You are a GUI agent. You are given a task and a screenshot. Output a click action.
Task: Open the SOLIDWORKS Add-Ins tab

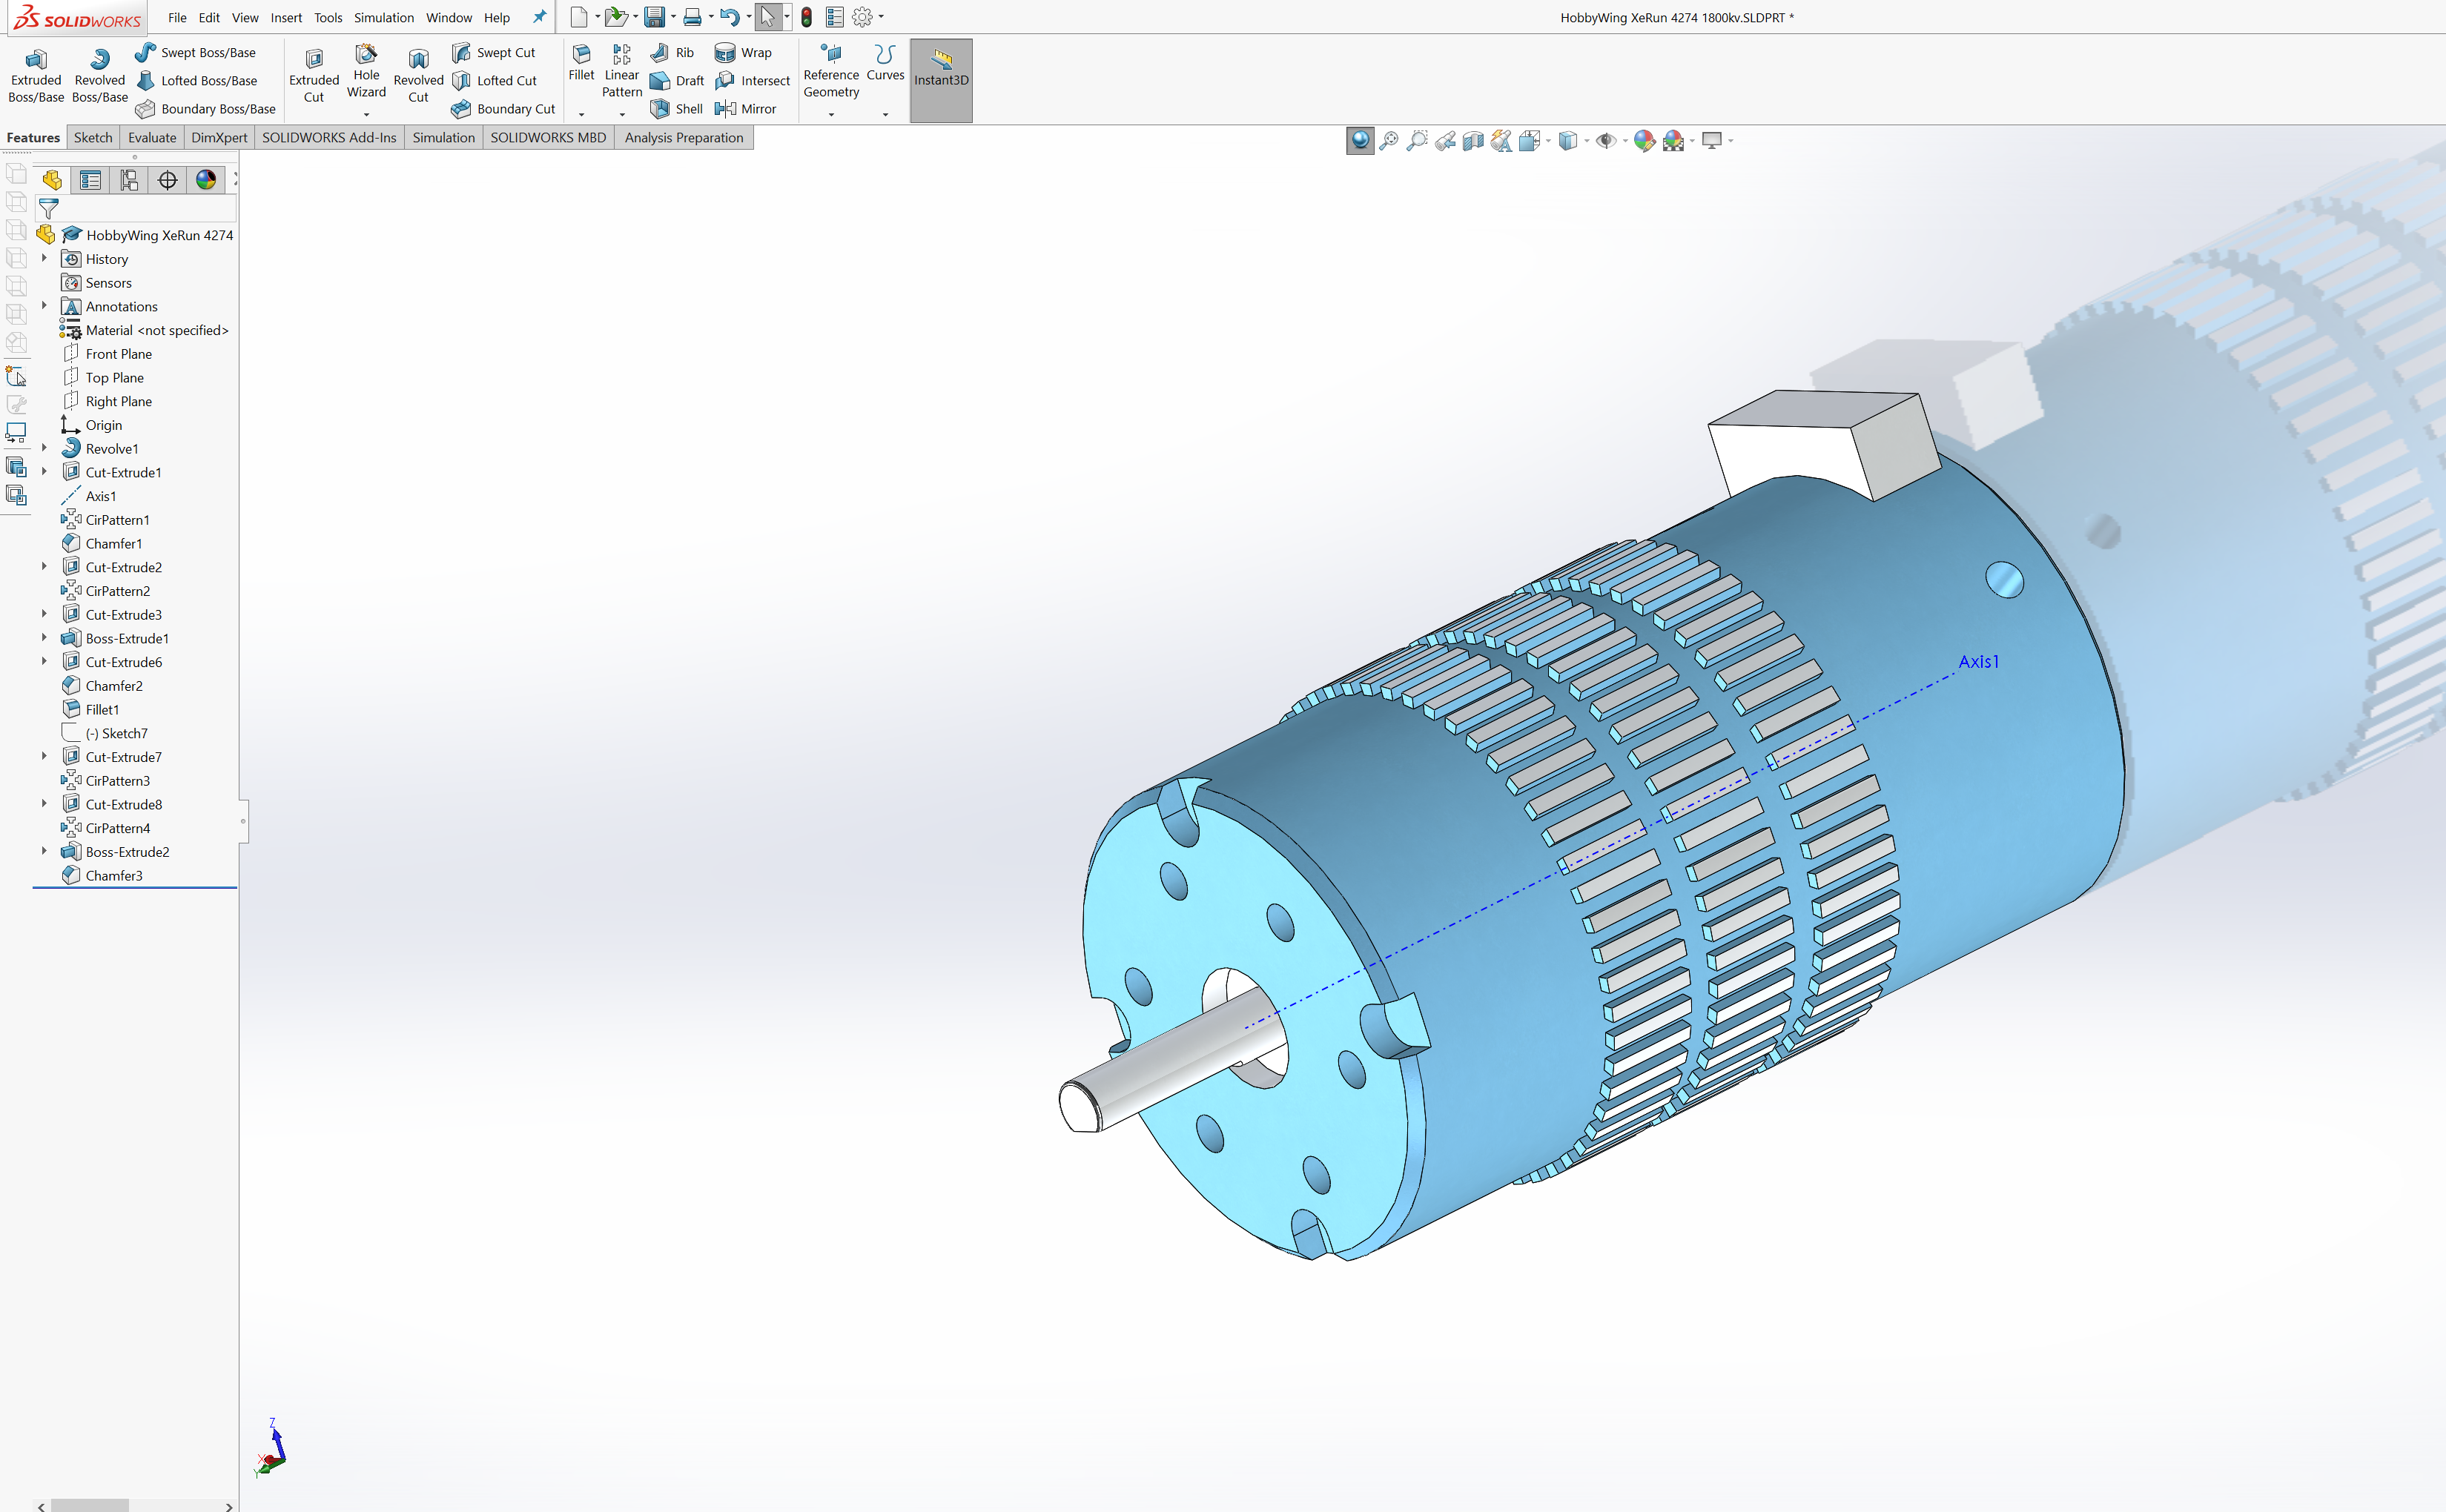[329, 138]
